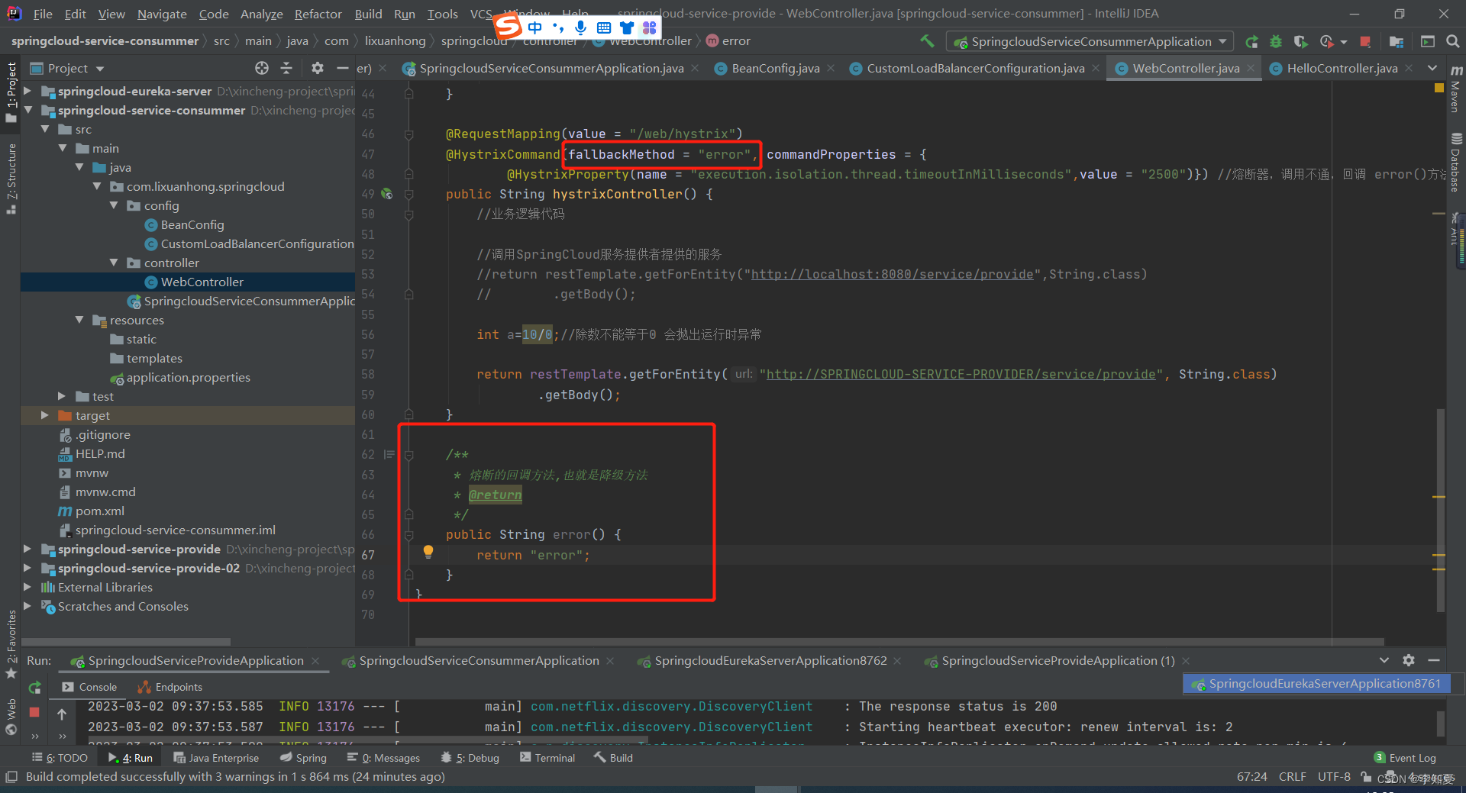Open the Terminal tool window
This screenshot has height=793, width=1466.
click(547, 758)
